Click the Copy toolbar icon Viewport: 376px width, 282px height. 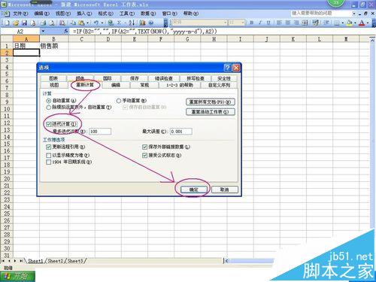(73, 23)
